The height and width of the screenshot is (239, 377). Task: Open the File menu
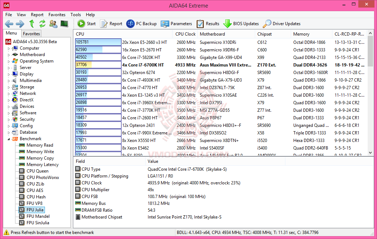tap(9, 15)
